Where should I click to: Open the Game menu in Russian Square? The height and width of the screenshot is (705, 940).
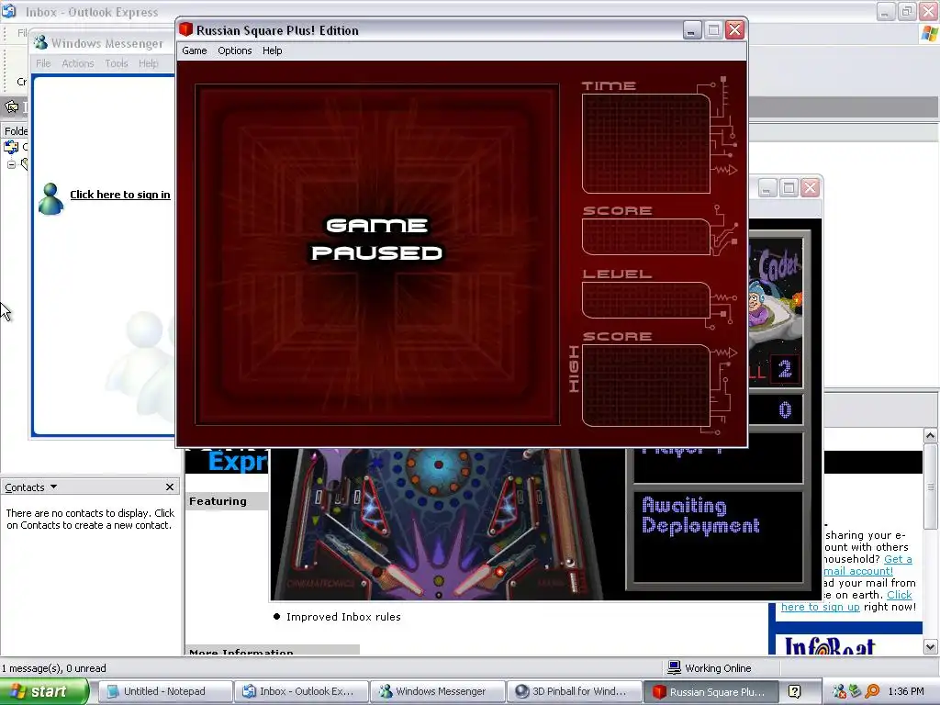(195, 51)
